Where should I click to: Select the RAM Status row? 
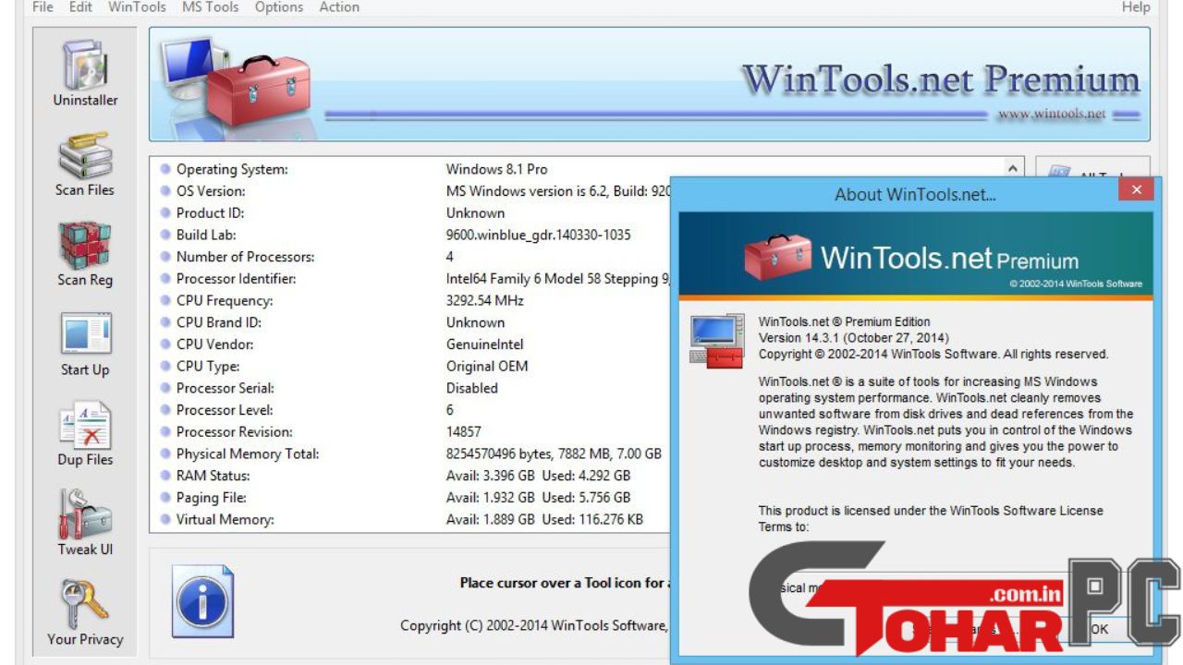pos(410,476)
